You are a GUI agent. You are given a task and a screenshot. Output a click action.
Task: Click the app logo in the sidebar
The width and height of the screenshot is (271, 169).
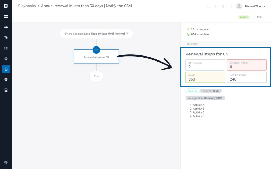coord(6,6)
